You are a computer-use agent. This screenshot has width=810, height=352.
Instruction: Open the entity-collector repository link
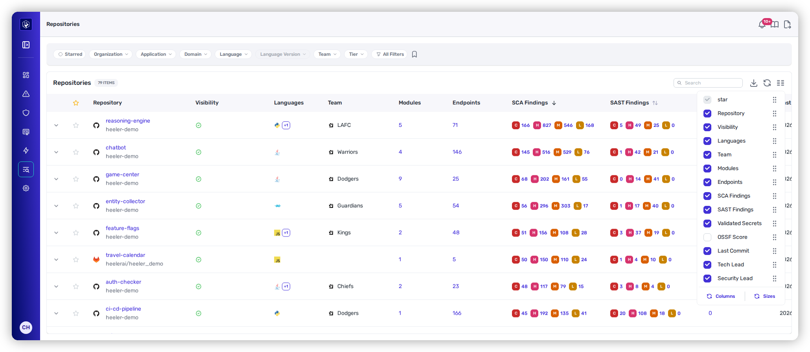pos(125,201)
